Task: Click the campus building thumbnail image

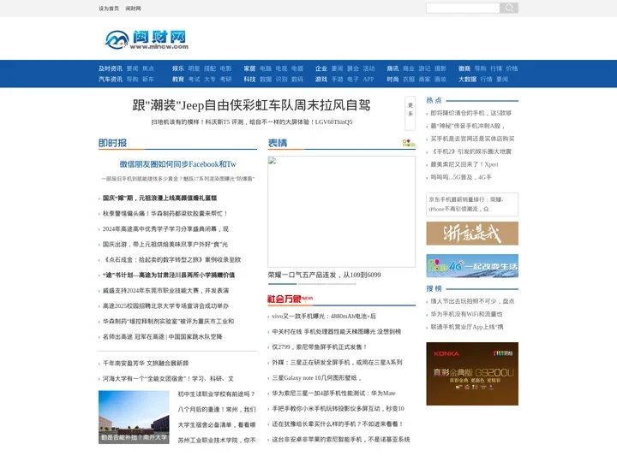Action: click(134, 418)
